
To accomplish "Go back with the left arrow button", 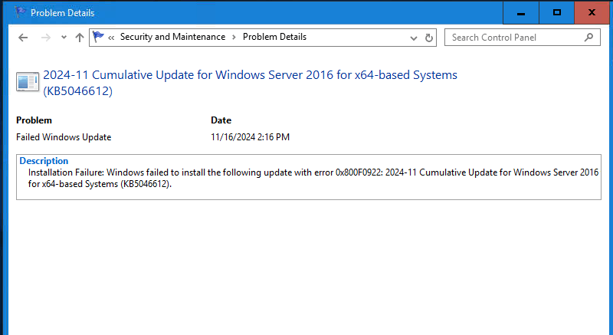I will coord(23,38).
